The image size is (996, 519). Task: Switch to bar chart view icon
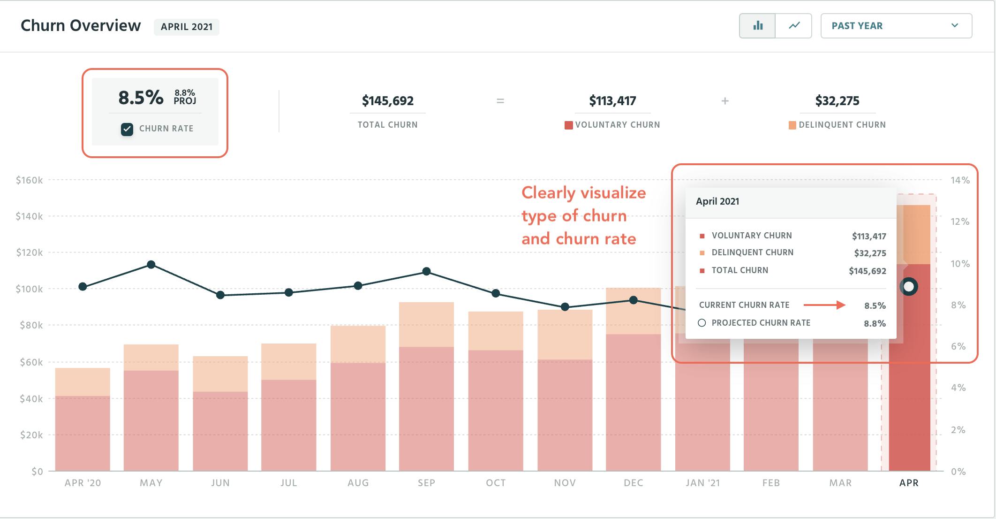[x=757, y=26]
